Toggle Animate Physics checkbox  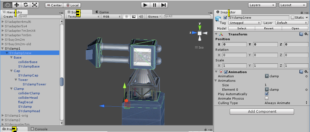tap(267, 98)
